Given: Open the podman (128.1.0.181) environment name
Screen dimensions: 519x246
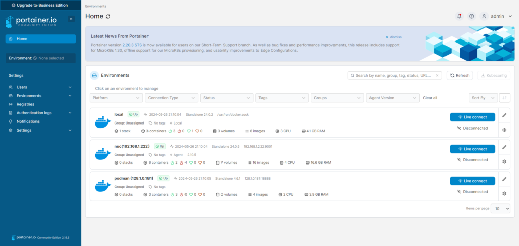Looking at the screenshot, I should [x=134, y=178].
